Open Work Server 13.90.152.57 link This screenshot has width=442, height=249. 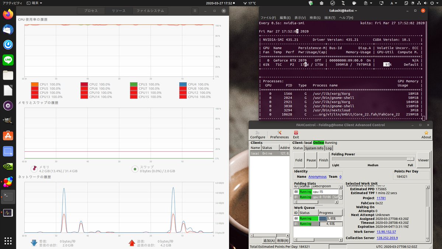[386, 232]
